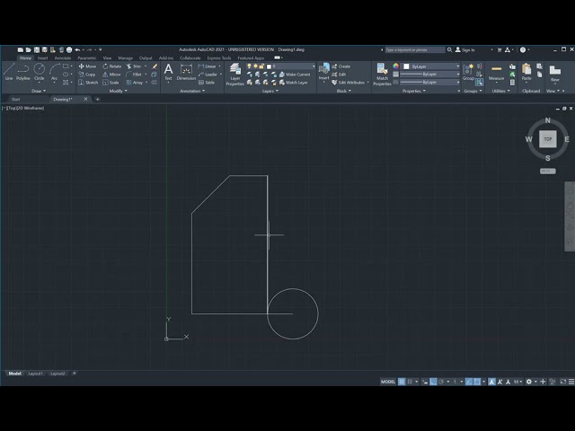Click the Trim command
The width and height of the screenshot is (575, 431).
point(134,66)
